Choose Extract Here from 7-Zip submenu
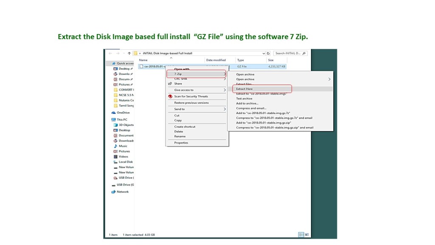Screen dimensions: 435x245 click(x=244, y=89)
